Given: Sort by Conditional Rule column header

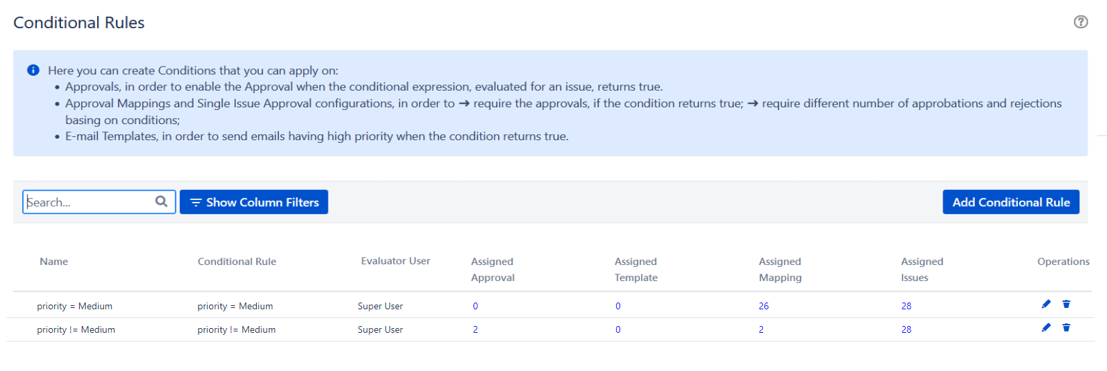Looking at the screenshot, I should pos(237,262).
